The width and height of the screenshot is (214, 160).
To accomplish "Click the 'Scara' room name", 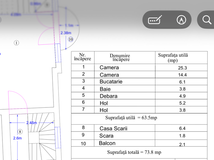I will (106, 136).
